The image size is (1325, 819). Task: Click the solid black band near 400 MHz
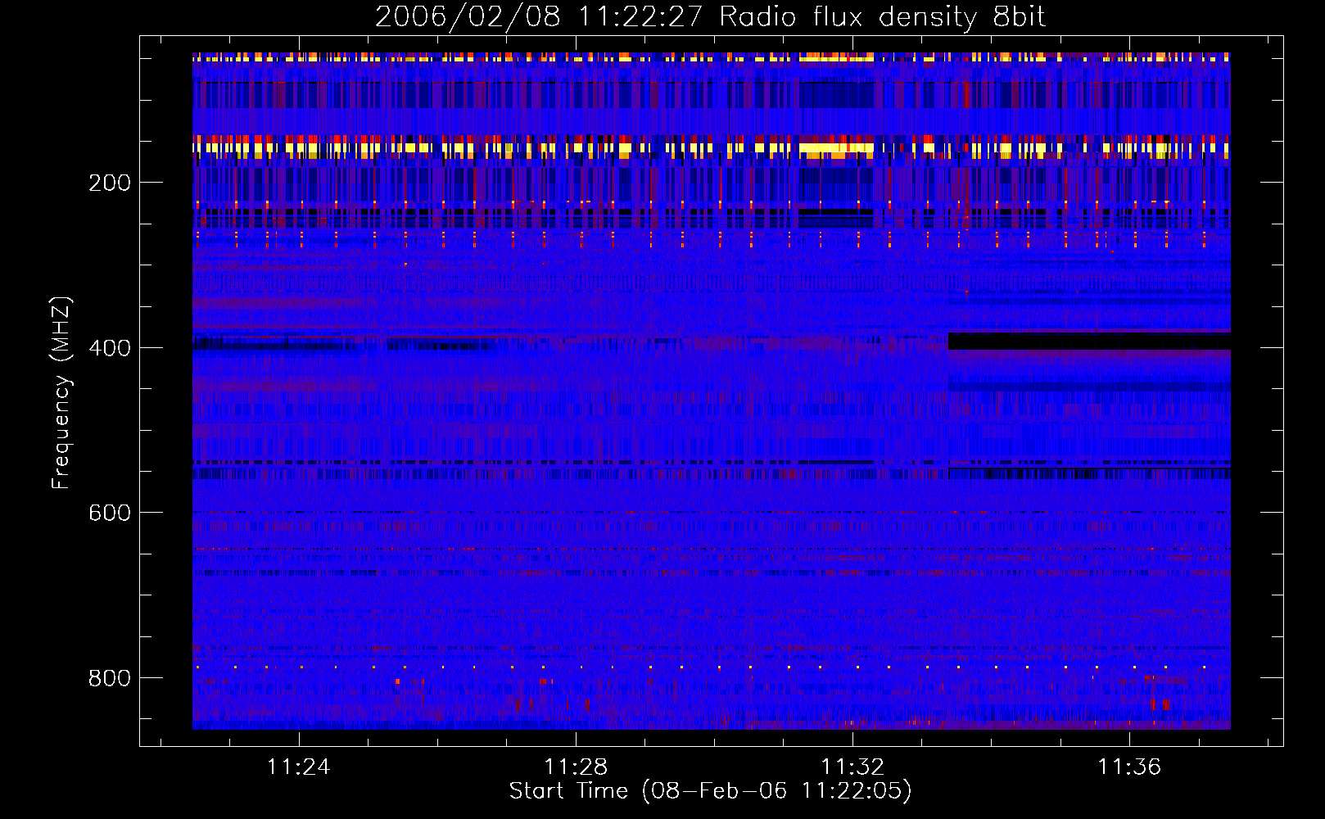click(x=1089, y=341)
